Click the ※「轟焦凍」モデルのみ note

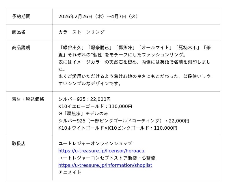click(x=83, y=114)
